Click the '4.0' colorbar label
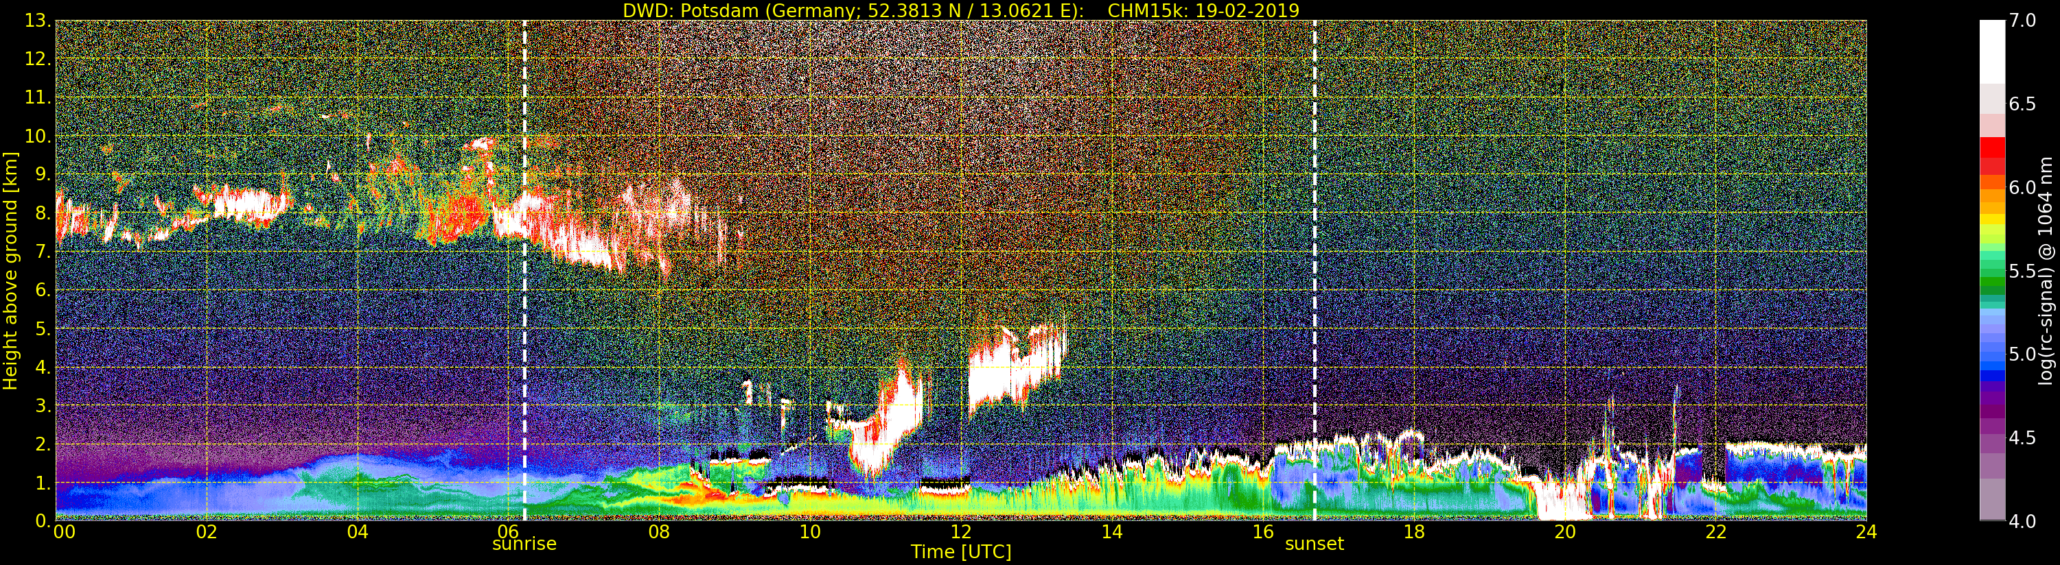2060x565 pixels. pos(2022,521)
